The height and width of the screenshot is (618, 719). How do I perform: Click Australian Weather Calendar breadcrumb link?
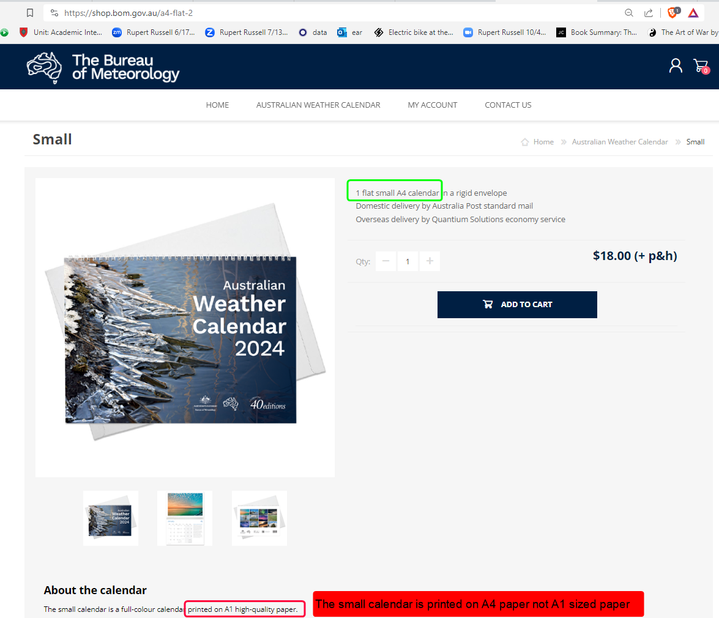point(620,142)
